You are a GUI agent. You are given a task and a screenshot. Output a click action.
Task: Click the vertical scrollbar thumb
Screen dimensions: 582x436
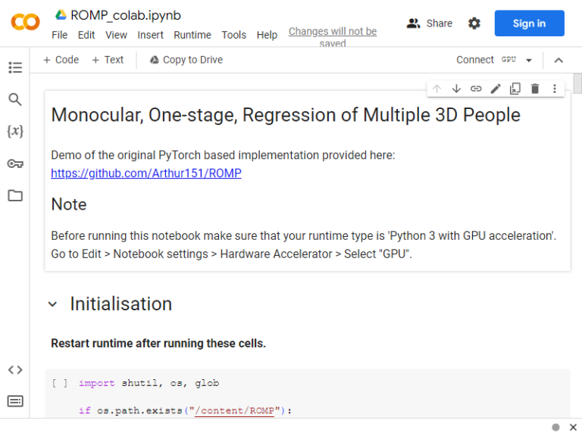[577, 84]
